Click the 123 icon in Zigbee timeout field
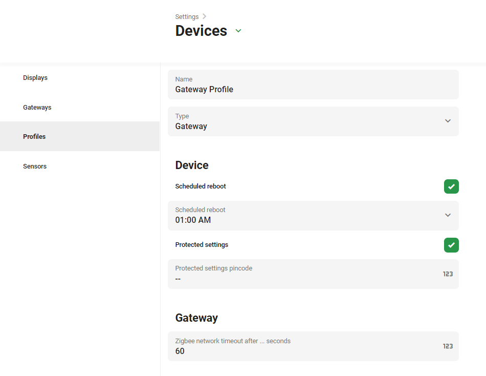This screenshot has height=376, width=486. pyautogui.click(x=448, y=346)
